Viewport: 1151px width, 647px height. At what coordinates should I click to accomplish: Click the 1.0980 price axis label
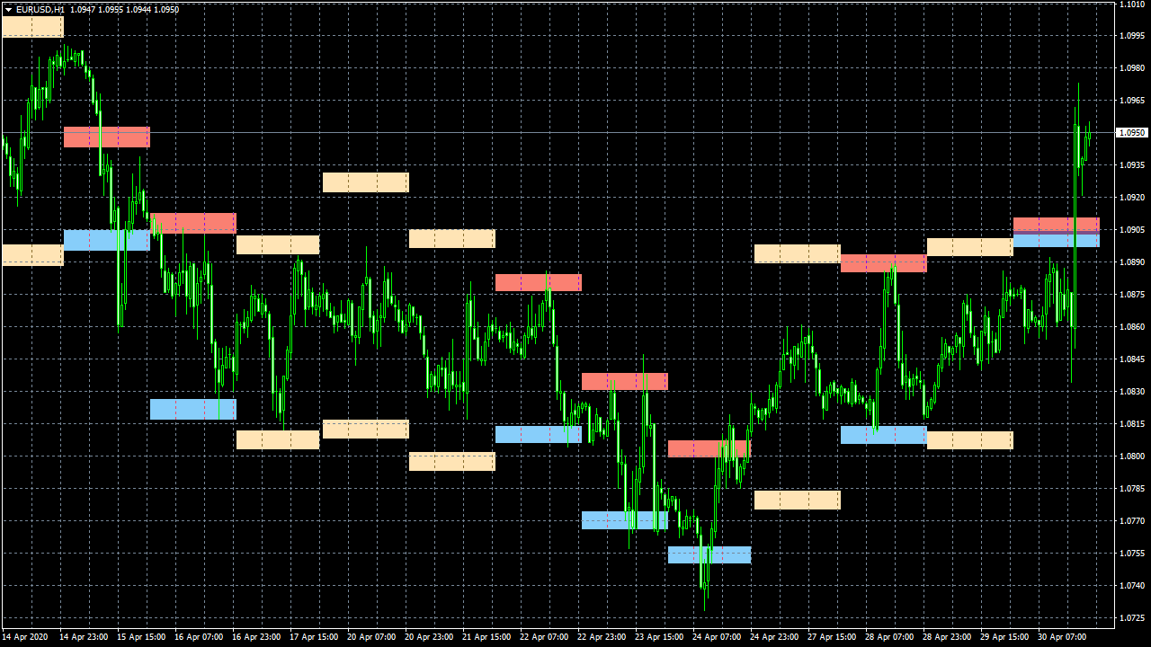pyautogui.click(x=1131, y=68)
